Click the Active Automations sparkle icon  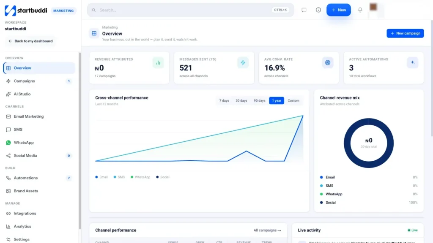[x=413, y=63]
